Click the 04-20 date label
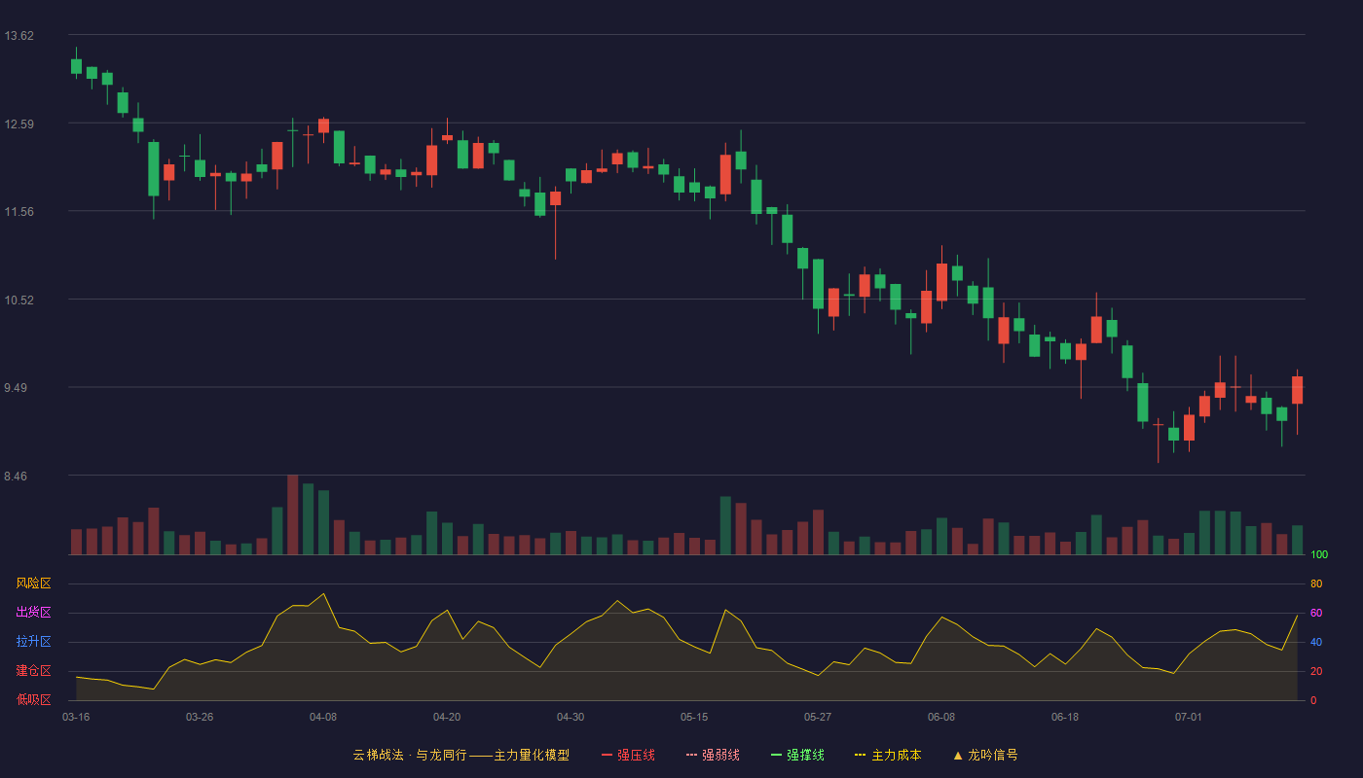The image size is (1363, 778). point(447,717)
